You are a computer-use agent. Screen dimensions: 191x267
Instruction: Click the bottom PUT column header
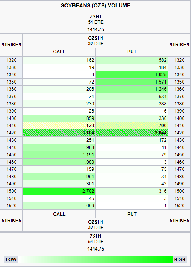click(132, 214)
